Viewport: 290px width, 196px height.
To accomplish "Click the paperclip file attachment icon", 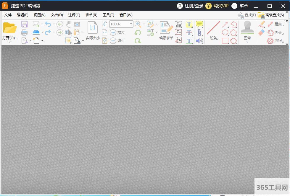I will tap(199, 32).
